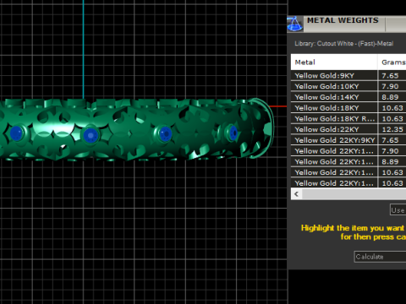This screenshot has height=304, width=406.
Task: Click third blue gemstone from left on ring
Action: point(165,134)
